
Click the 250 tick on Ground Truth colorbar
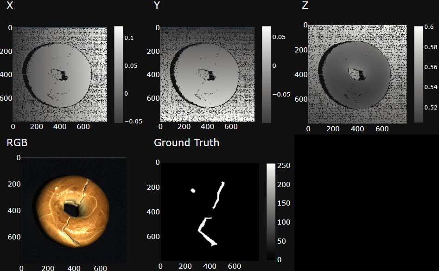[284, 166]
